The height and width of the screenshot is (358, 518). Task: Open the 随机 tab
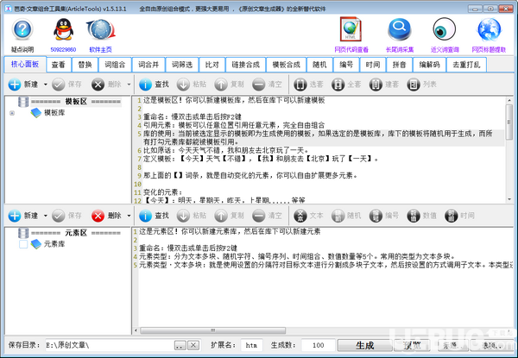(319, 65)
